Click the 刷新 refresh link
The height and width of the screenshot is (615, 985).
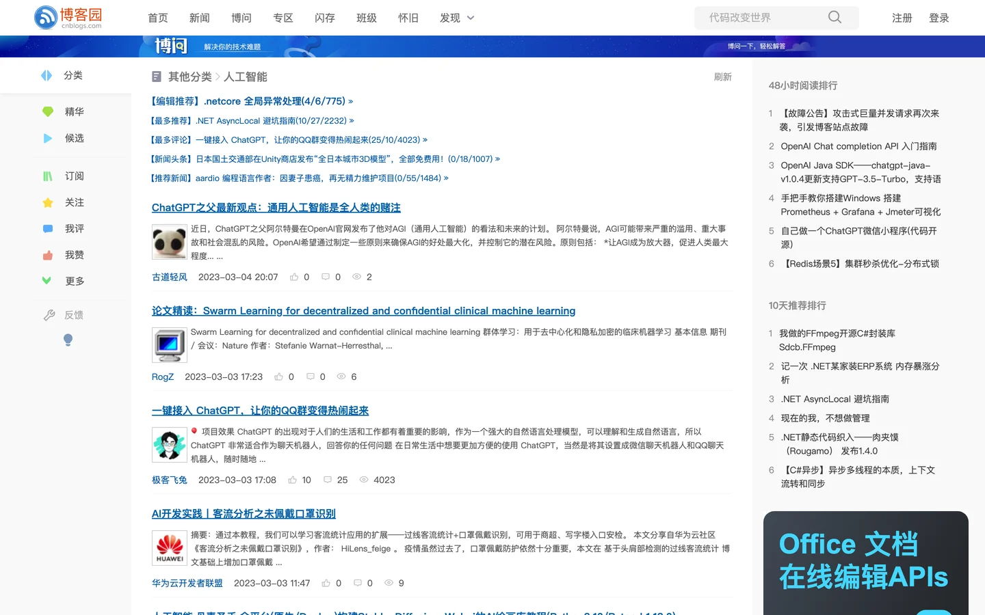point(723,77)
